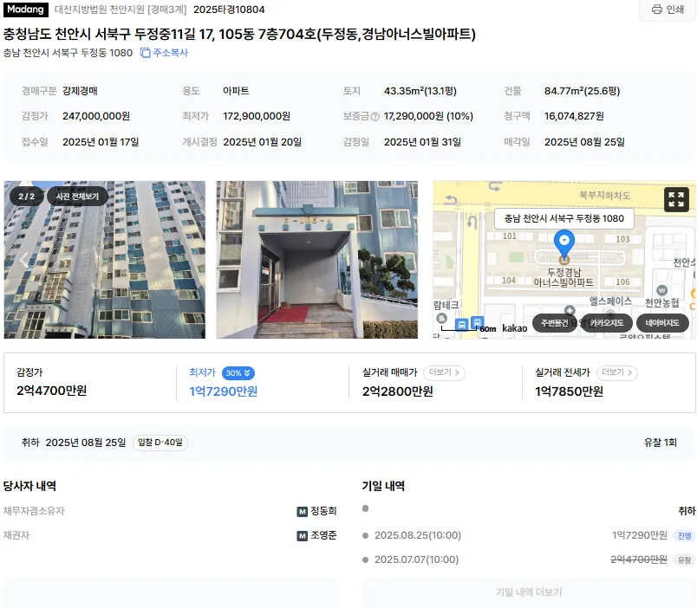
Task: Click 더보기 next to 실거래 매매가
Action: pos(444,372)
